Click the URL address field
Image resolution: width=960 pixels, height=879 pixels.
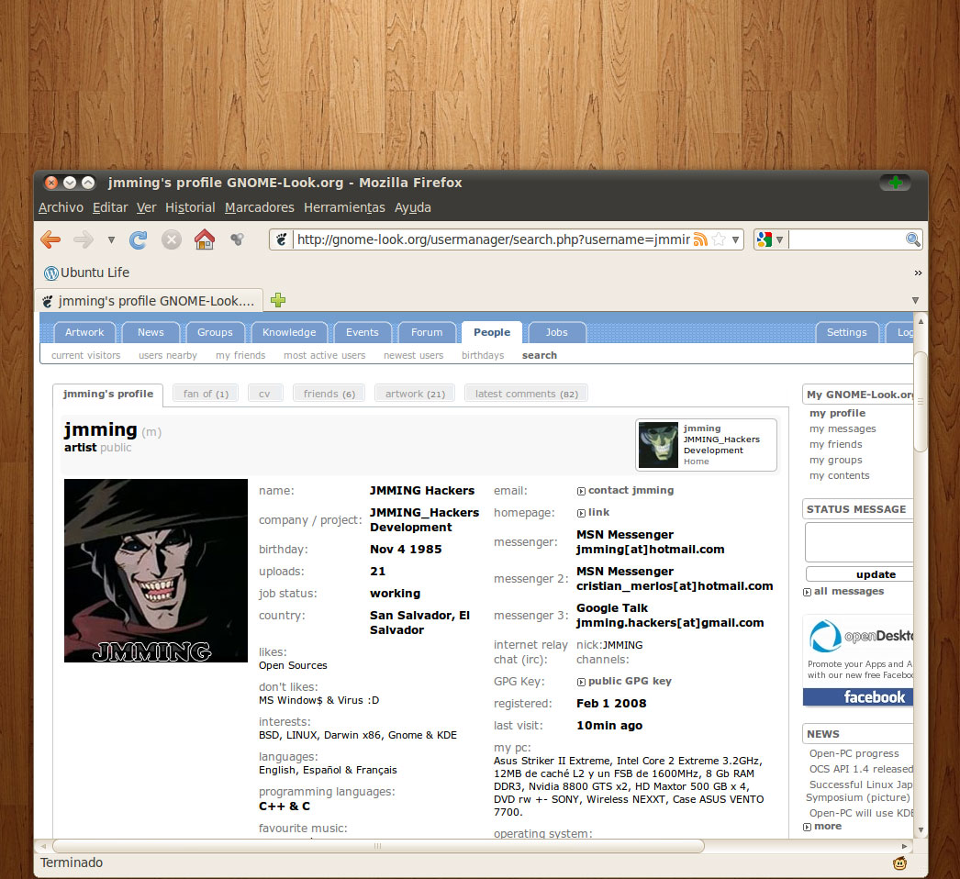tap(493, 239)
